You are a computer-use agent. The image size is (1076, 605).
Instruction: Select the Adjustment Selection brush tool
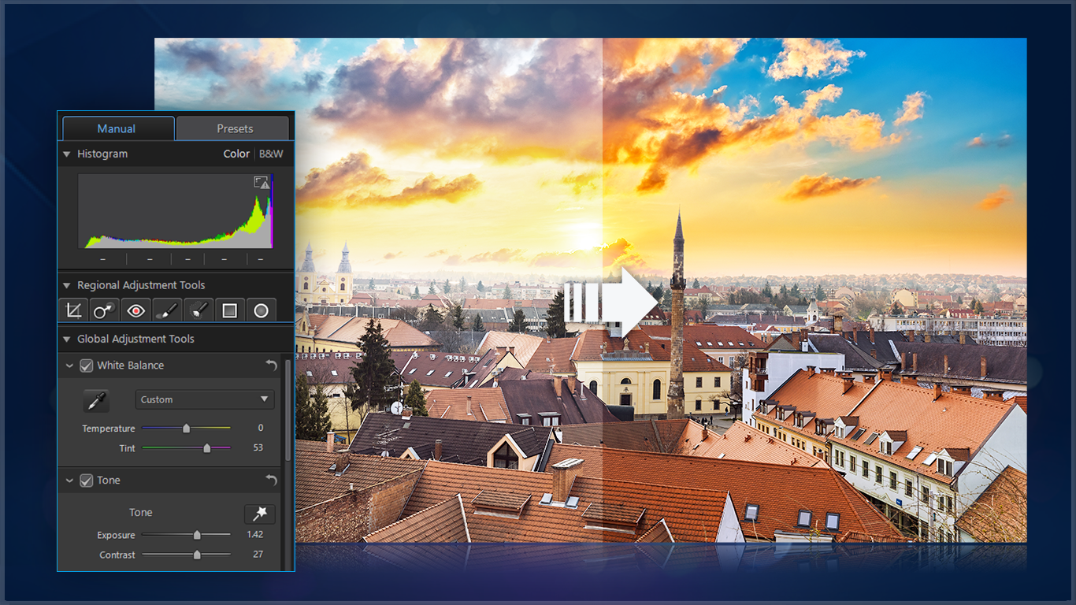pyautogui.click(x=199, y=310)
